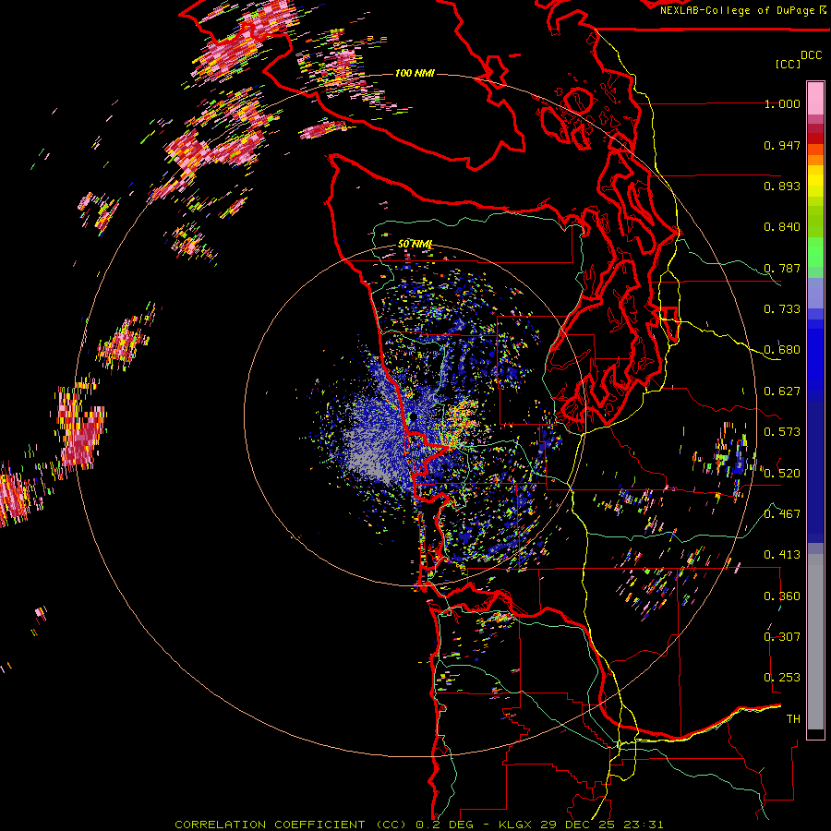The image size is (831, 831).
Task: Click the 0.573 scale value
Action: 782,432
